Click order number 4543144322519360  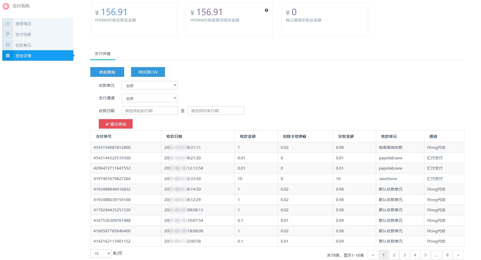point(112,158)
